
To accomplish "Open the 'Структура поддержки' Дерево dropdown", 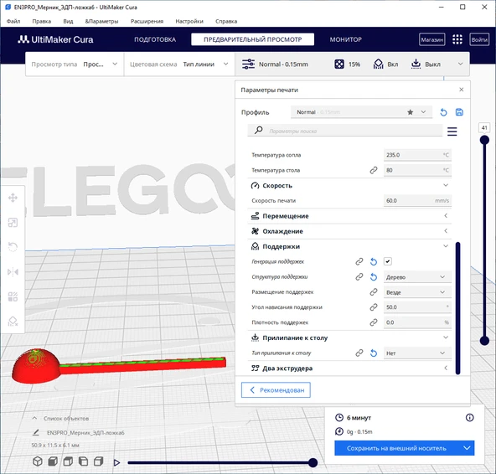I will tap(417, 277).
